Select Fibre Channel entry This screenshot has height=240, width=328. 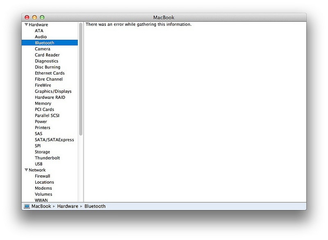(x=49, y=79)
